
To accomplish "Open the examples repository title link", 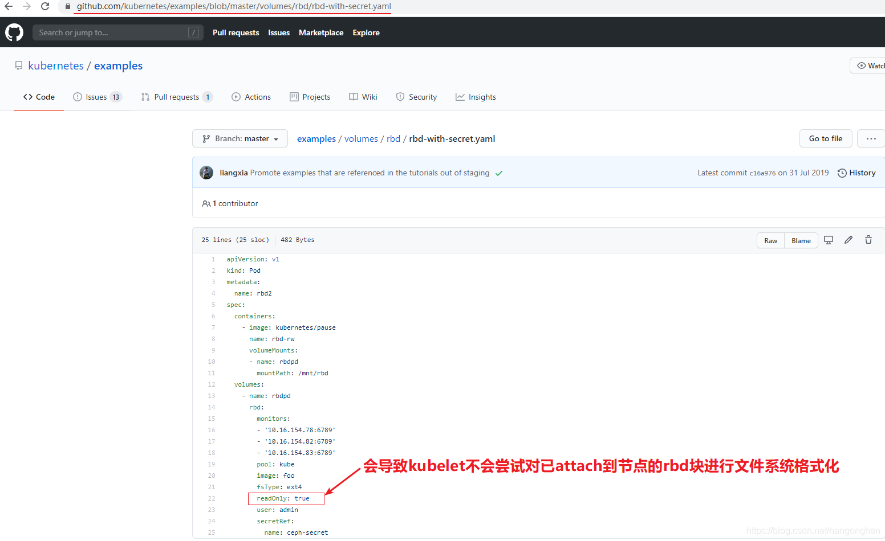I will tap(118, 65).
